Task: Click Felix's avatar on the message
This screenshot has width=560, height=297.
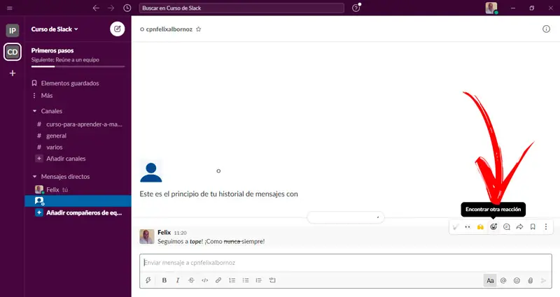Action: [x=147, y=237]
